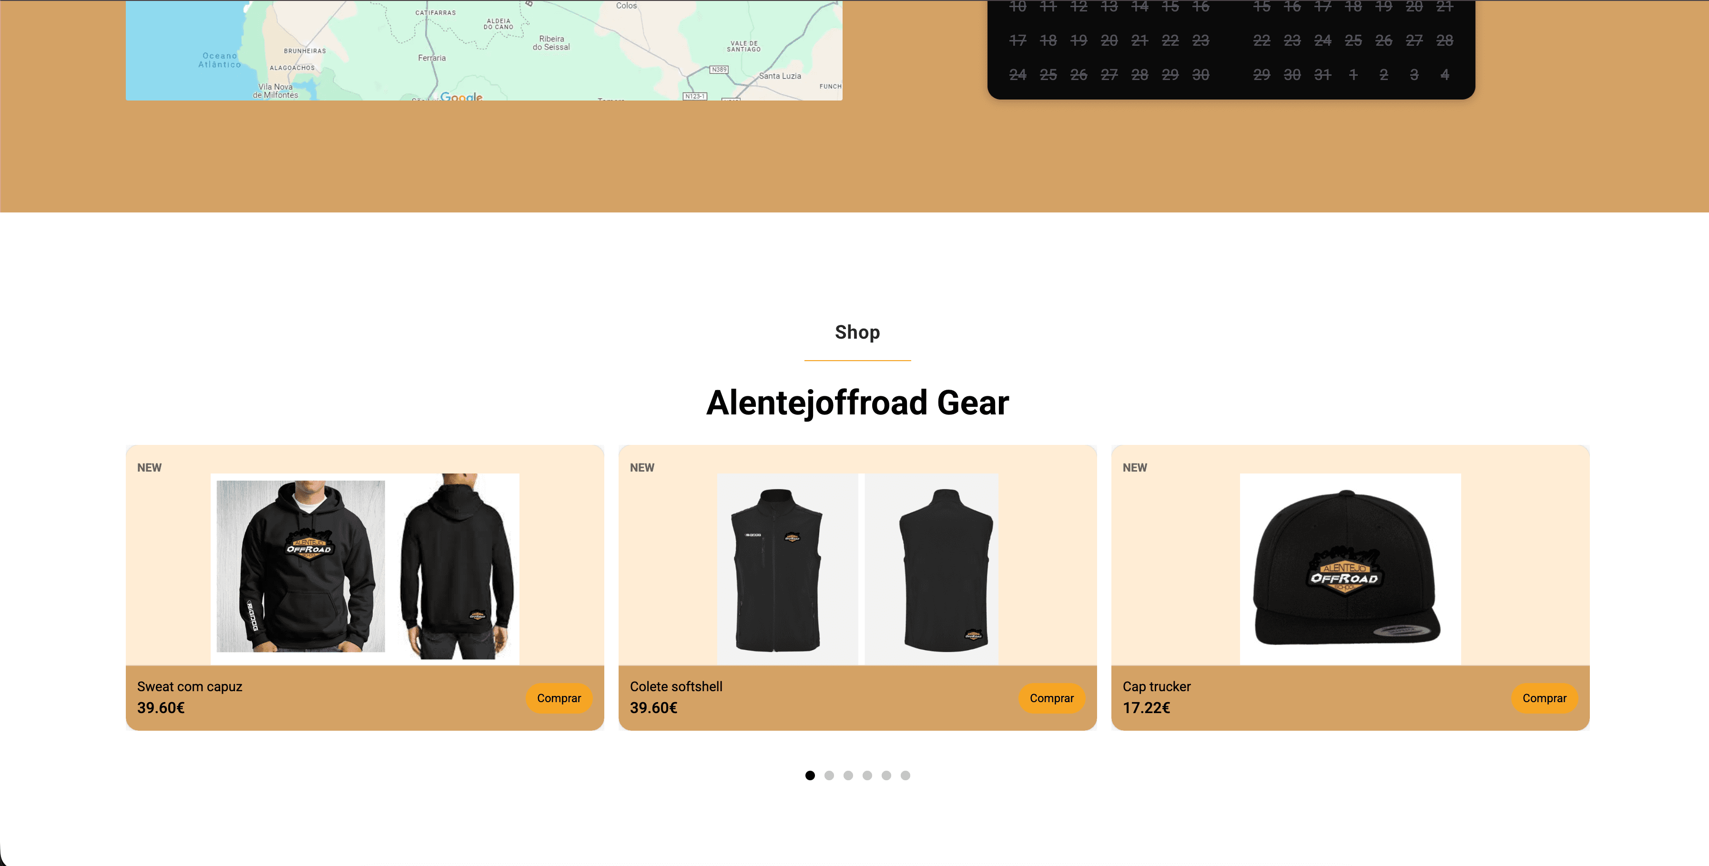Click Comprar for Cap trucker
The width and height of the screenshot is (1709, 866).
[1545, 698]
